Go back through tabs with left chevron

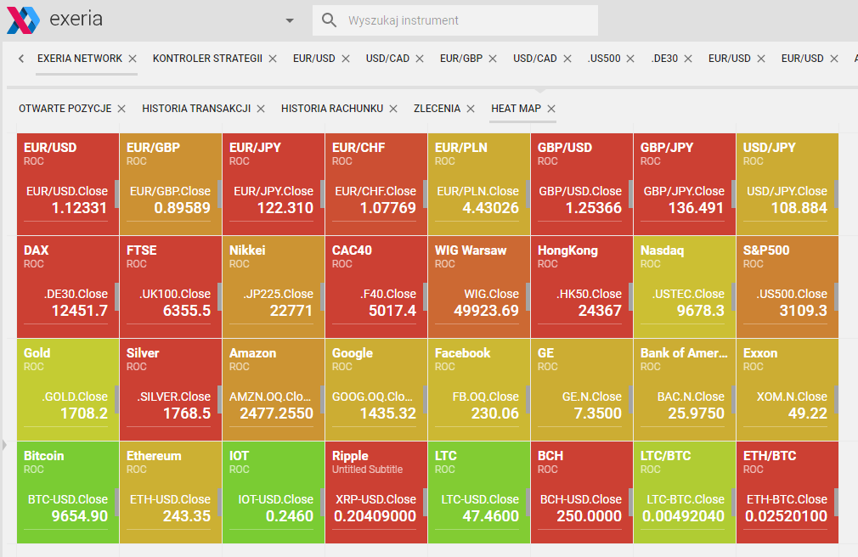[x=20, y=59]
